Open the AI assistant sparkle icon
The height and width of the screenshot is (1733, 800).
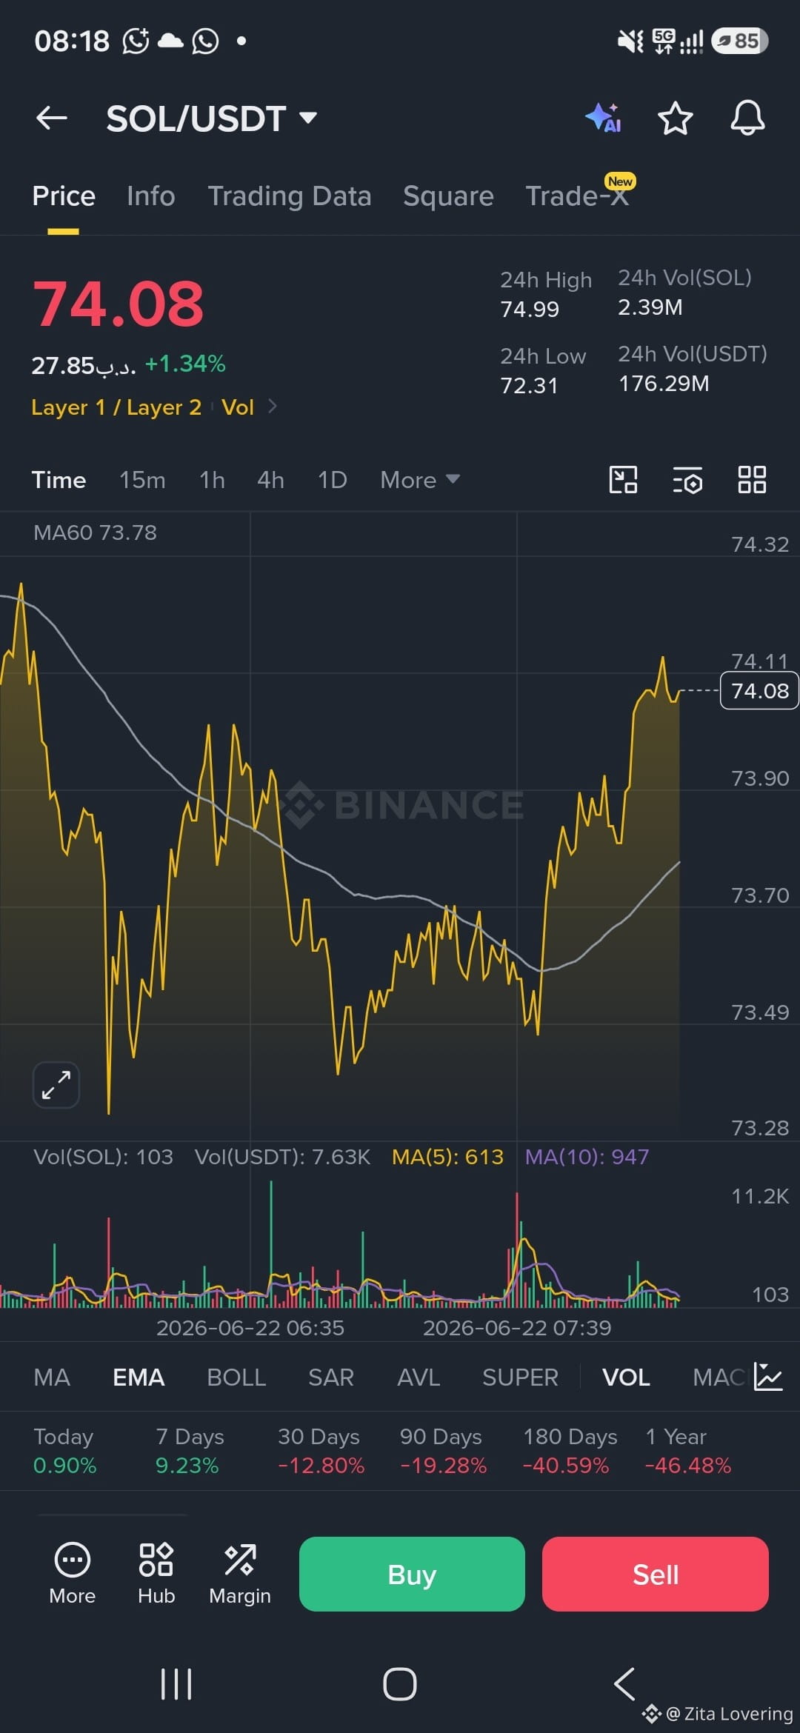pos(604,118)
